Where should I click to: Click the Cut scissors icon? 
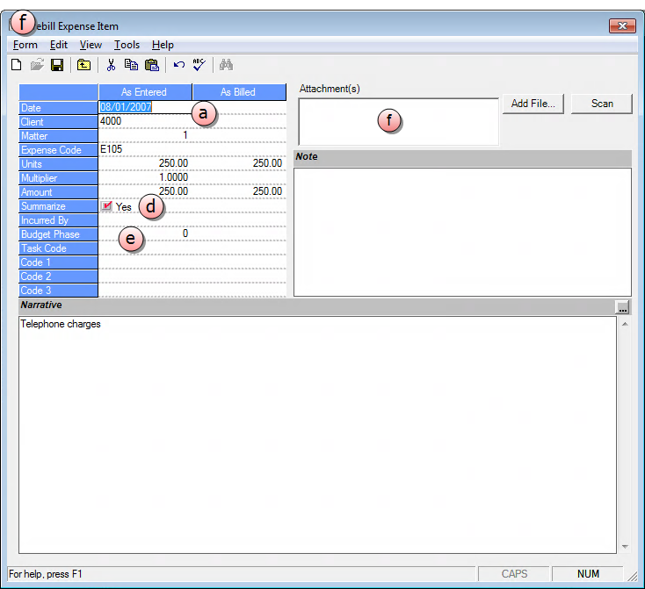(x=111, y=65)
